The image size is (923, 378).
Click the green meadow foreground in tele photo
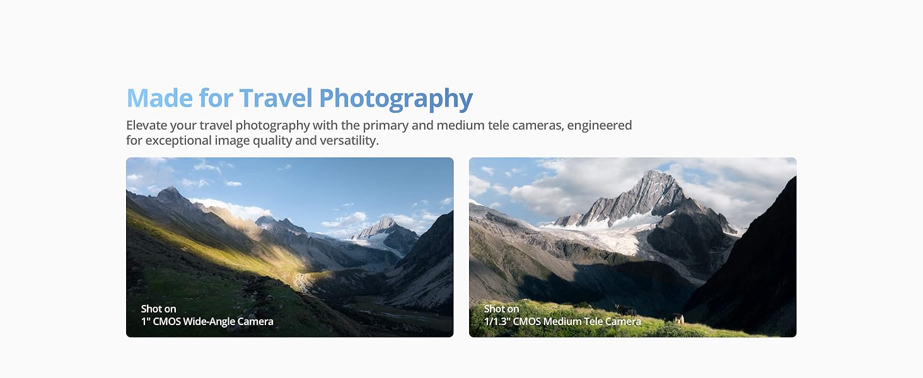pyautogui.click(x=567, y=318)
